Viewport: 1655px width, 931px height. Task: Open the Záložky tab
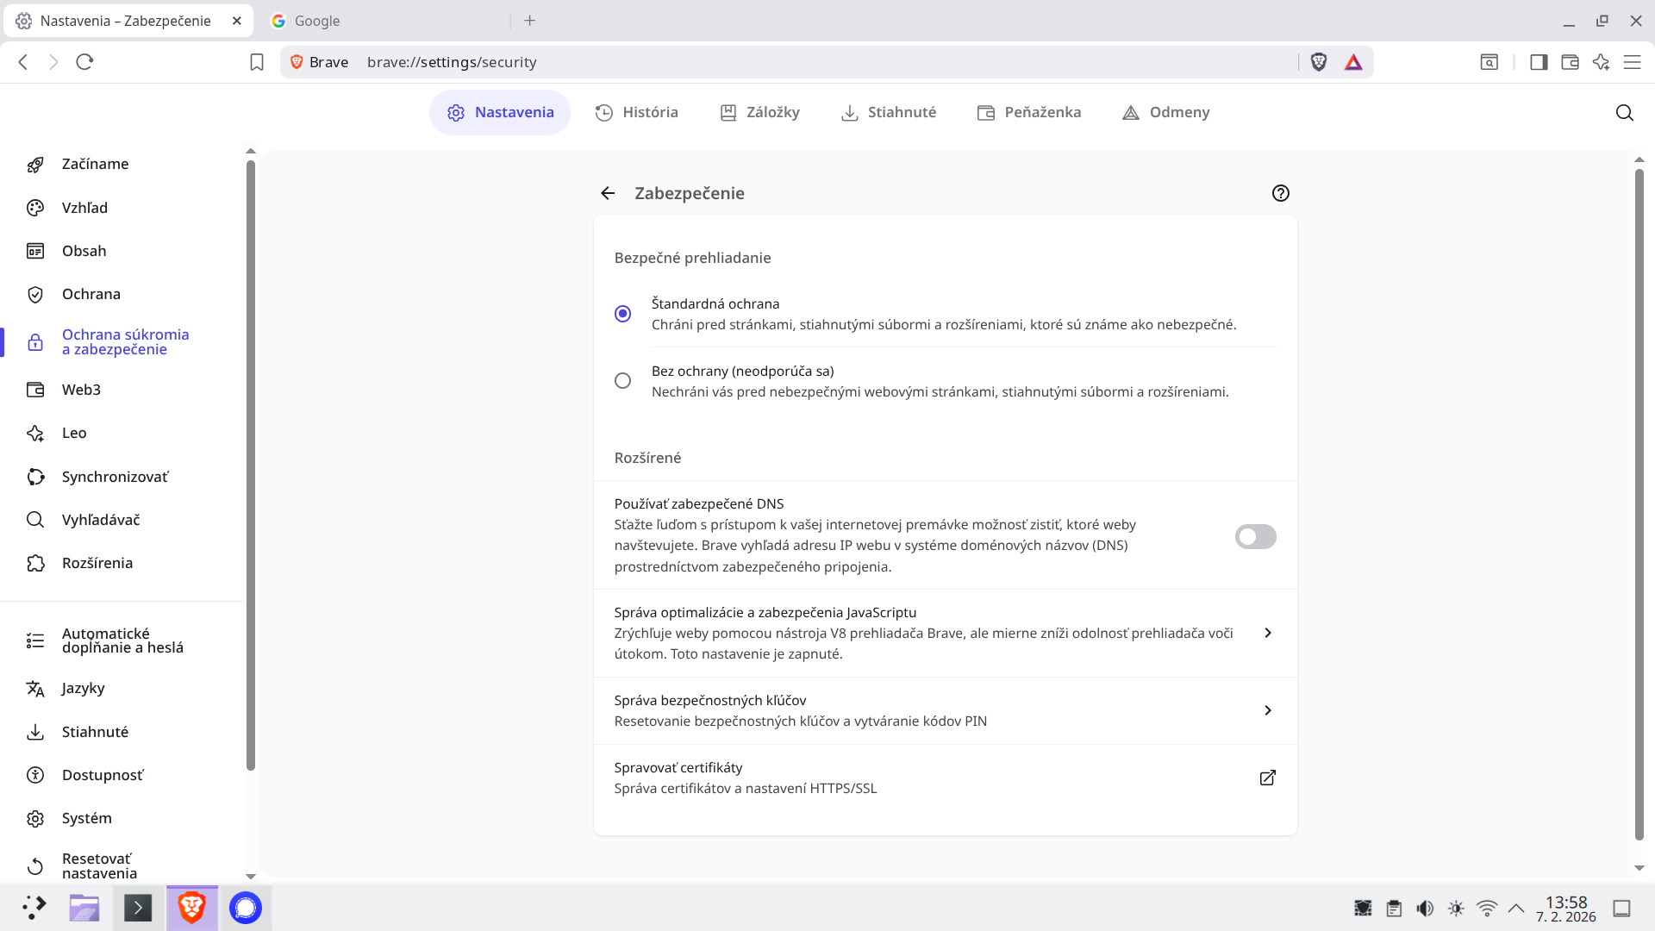(x=760, y=113)
